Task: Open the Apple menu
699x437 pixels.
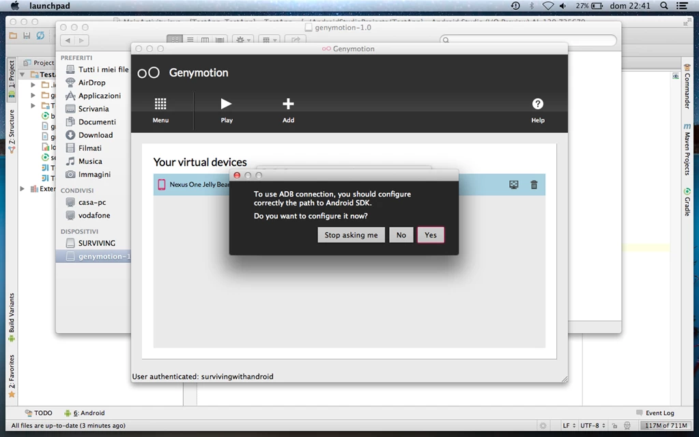Action: pos(15,5)
